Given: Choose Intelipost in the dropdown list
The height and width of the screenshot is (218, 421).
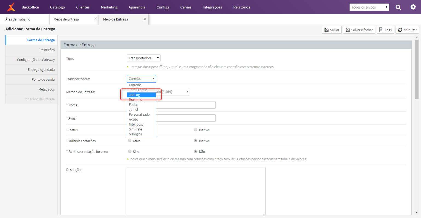Looking at the screenshot, I should point(141,124).
